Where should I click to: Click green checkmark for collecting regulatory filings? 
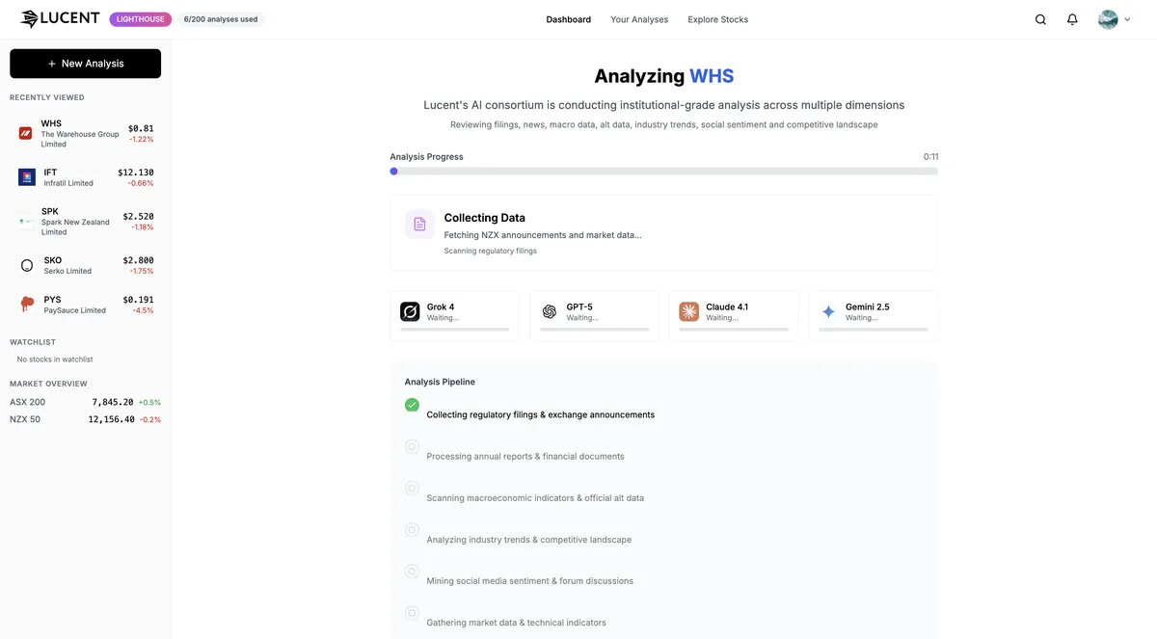point(412,405)
